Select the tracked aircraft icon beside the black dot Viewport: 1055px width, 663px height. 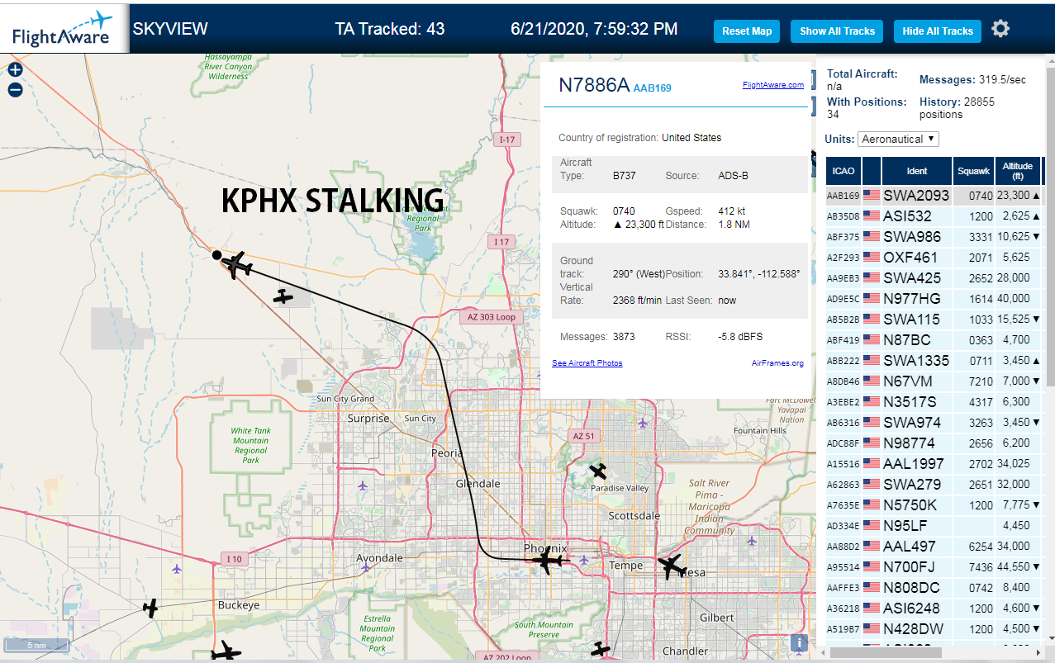point(237,265)
